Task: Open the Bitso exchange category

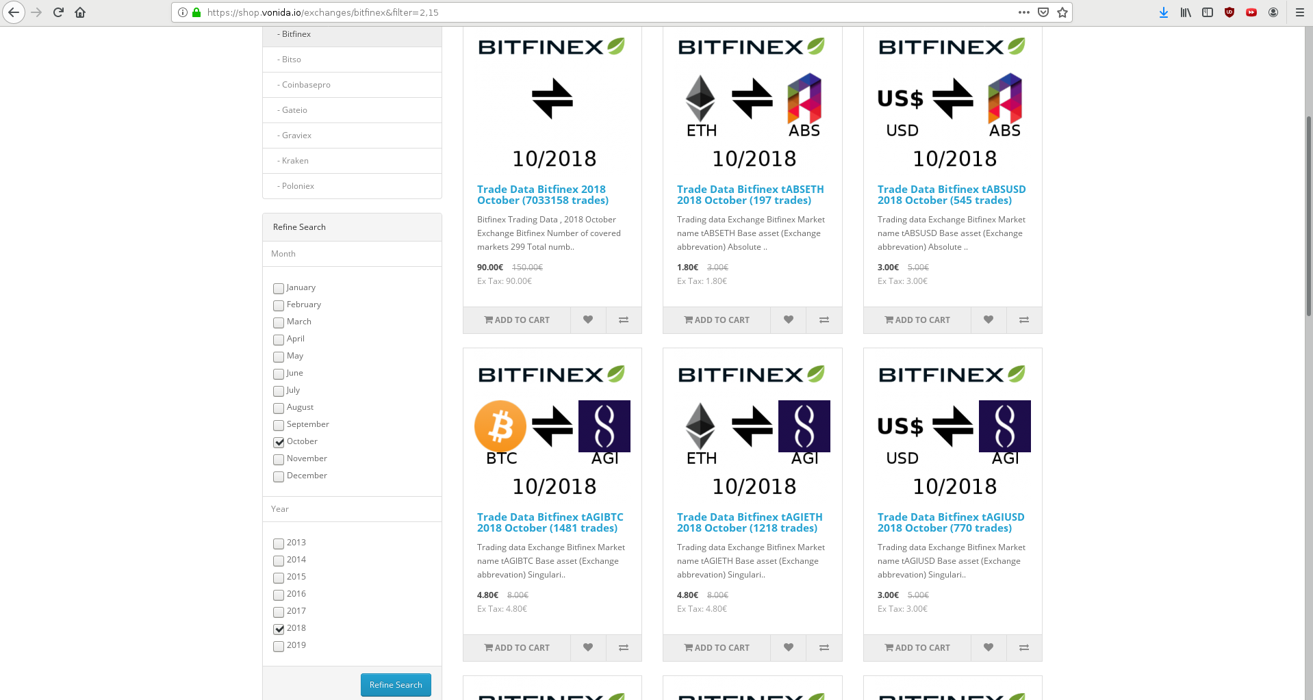Action: point(352,60)
